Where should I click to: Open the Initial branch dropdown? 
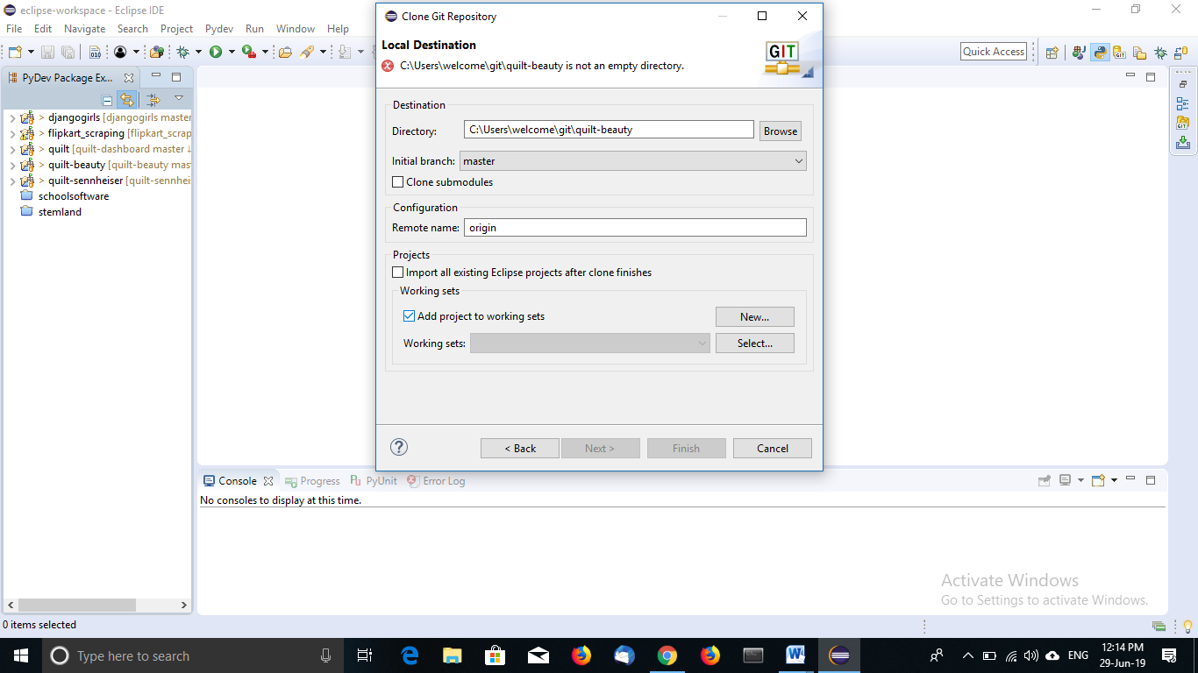tap(798, 160)
